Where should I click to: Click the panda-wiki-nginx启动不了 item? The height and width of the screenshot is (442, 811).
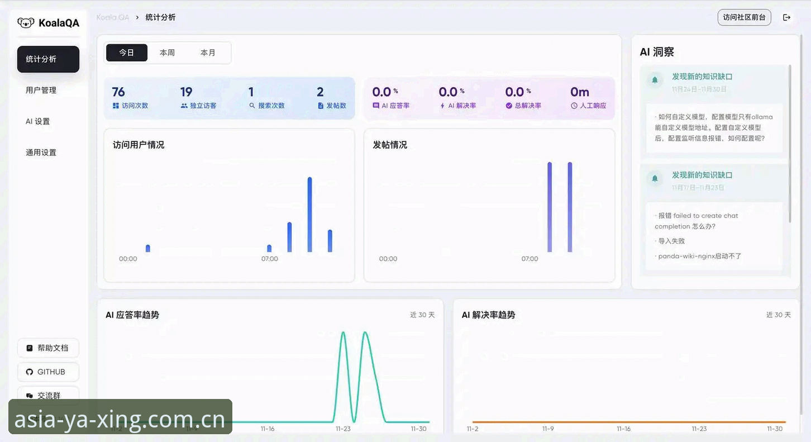click(x=698, y=256)
